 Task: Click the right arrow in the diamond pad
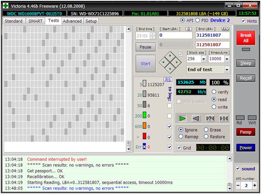[177, 62]
